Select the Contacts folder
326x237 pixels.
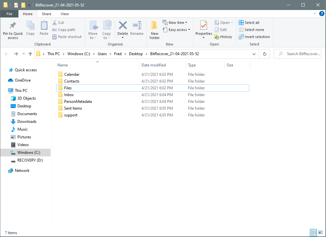click(x=153, y=81)
